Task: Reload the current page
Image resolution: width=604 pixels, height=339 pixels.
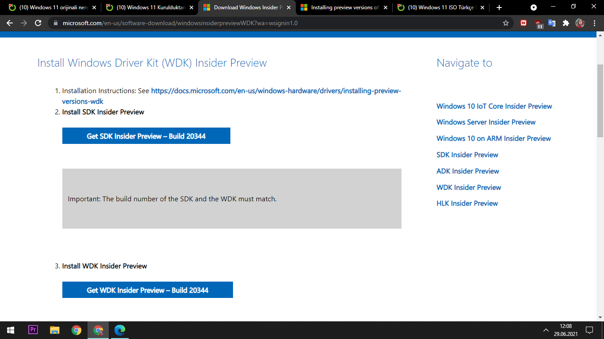Action: pyautogui.click(x=38, y=23)
